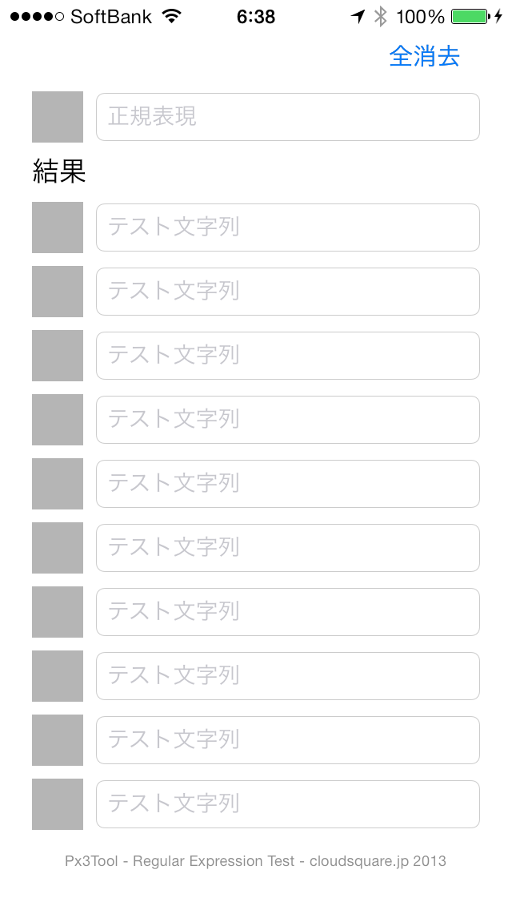This screenshot has height=910, width=512.
Task: Select the first テスト文字列 input field
Action: [x=288, y=227]
